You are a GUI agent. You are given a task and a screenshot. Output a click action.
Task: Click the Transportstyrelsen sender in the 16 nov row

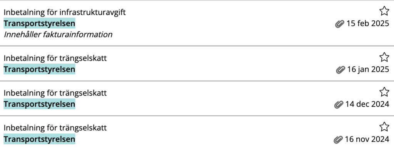pyautogui.click(x=40, y=139)
